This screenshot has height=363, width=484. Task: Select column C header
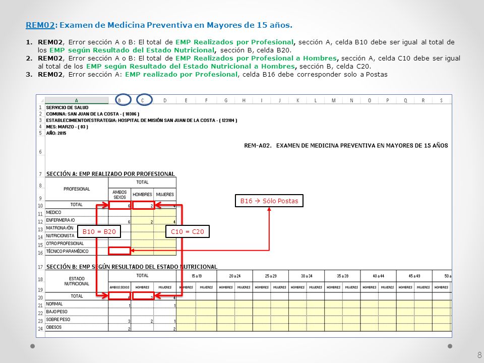pyautogui.click(x=142, y=100)
